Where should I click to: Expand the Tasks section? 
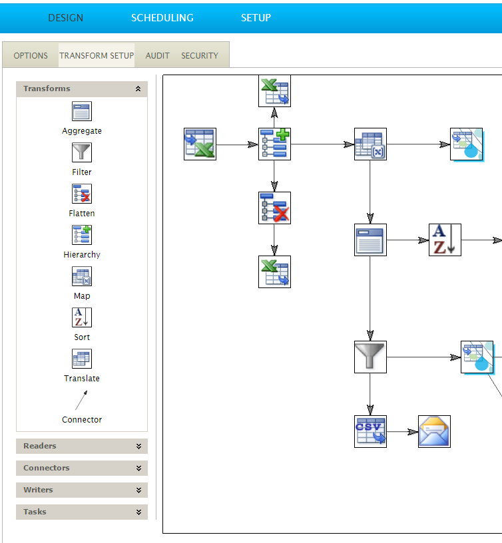[138, 512]
